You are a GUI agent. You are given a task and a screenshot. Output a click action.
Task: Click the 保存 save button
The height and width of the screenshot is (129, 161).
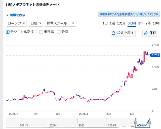pos(150,33)
